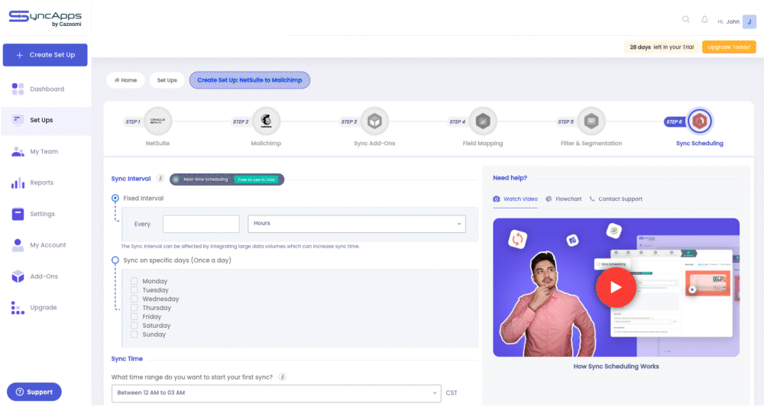
Task: Select Sync on specific days radio button
Action: [115, 260]
